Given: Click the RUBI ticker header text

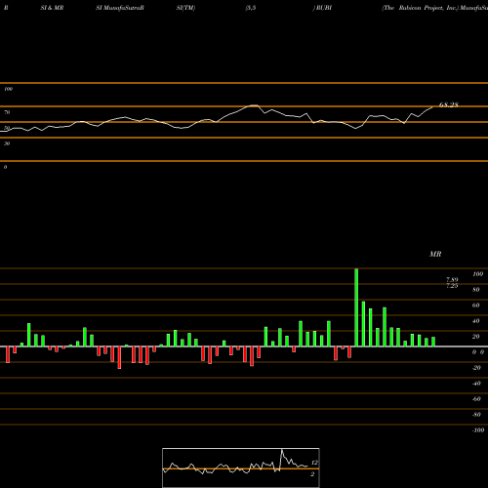Looking at the screenshot, I should pos(323,8).
